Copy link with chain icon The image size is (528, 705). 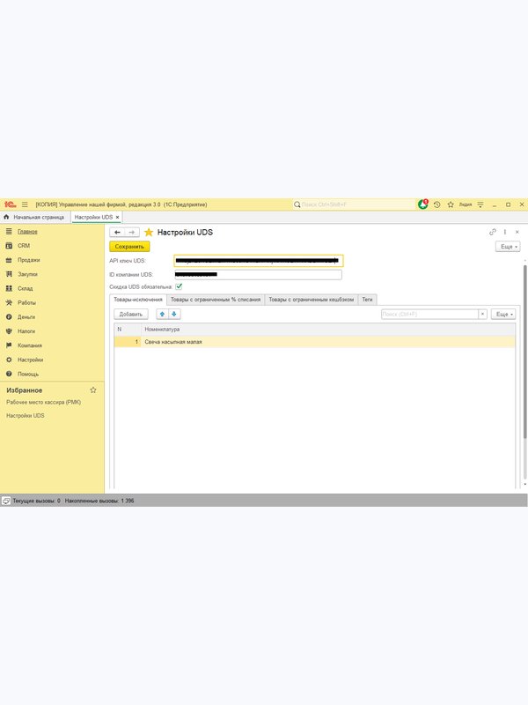coord(493,232)
